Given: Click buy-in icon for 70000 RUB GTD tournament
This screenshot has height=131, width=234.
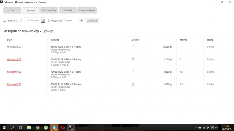Looking at the screenshot, I should (x=133, y=72).
